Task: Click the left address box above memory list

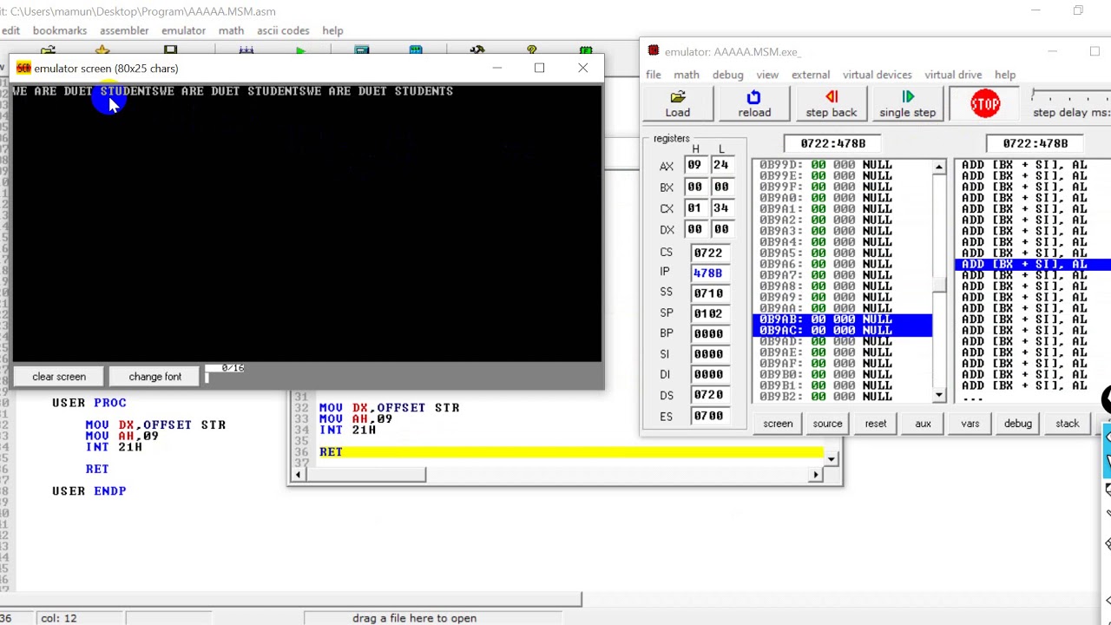Action: (832, 143)
